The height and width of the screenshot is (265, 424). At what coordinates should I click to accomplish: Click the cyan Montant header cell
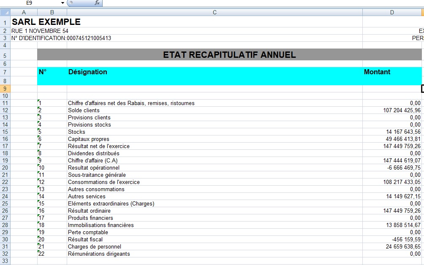[392, 72]
